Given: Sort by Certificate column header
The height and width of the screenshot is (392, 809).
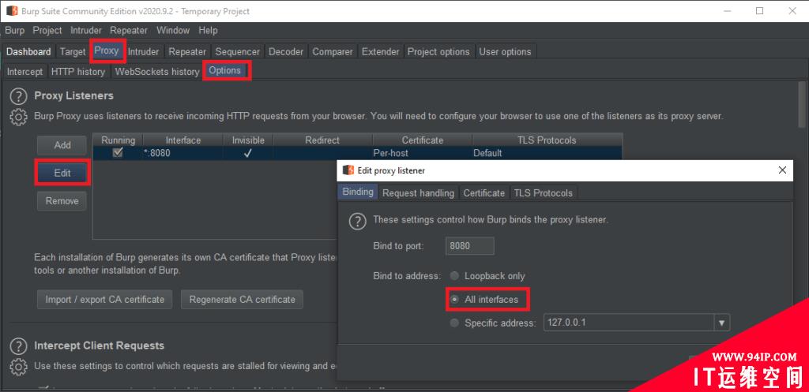Looking at the screenshot, I should [423, 140].
